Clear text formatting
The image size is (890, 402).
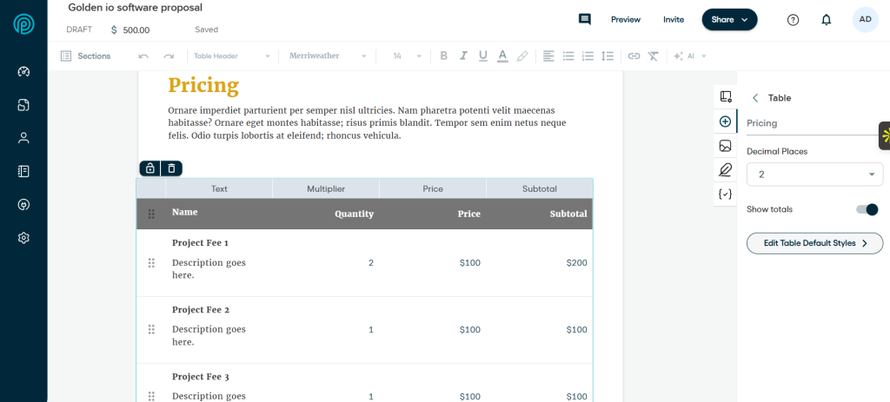pos(654,56)
